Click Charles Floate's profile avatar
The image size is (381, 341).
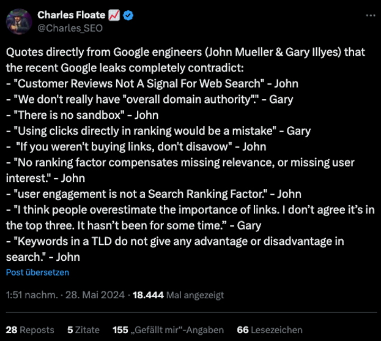[x=19, y=21]
